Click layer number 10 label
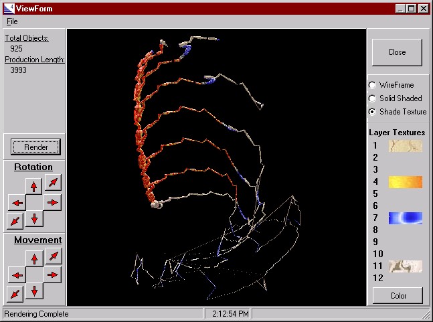Viewport: 433px width, 322px height. [x=377, y=254]
